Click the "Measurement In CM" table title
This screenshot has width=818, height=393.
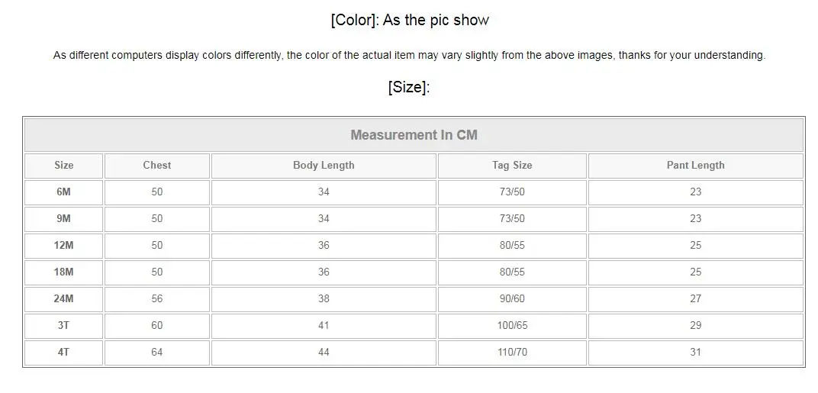point(414,135)
